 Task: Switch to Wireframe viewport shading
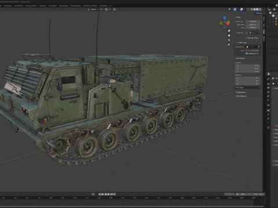tap(252, 9)
